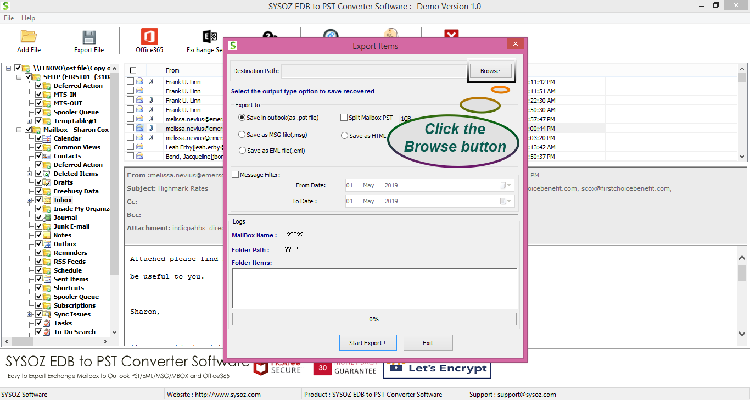
Task: Tick the select-all checkbox in email list header
Action: [133, 70]
